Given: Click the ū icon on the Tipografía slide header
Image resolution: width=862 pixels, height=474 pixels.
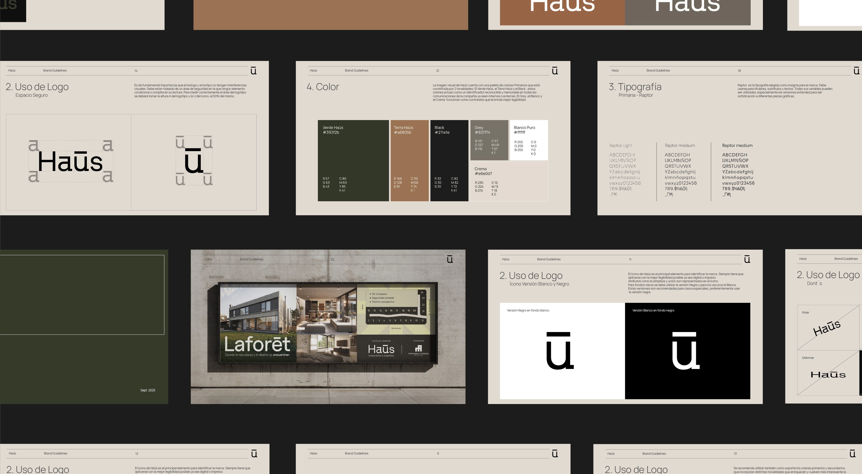Looking at the screenshot, I should 856,70.
